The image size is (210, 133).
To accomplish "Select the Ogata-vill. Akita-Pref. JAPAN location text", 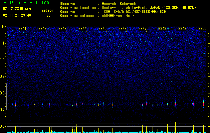I will pos(149,8).
